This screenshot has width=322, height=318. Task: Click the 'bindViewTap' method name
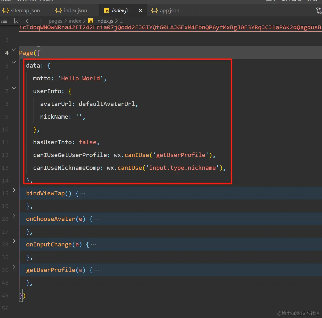click(46, 193)
